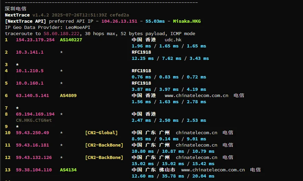
Task: Click the 59.43.132.126 address
Action: [34, 157]
